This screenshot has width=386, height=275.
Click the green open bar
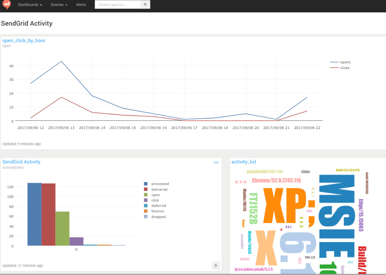(62, 229)
